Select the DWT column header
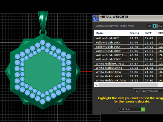163x122 pixels. [150, 33]
